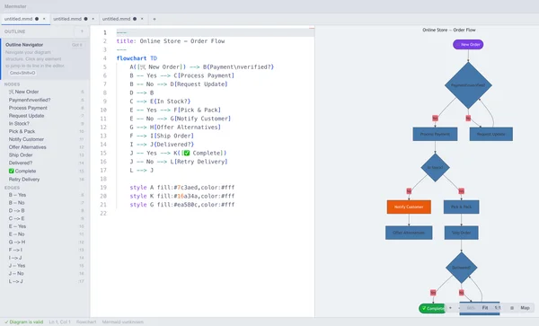
Task: Select Delivered? node in the outline
Action: pyautogui.click(x=46, y=163)
